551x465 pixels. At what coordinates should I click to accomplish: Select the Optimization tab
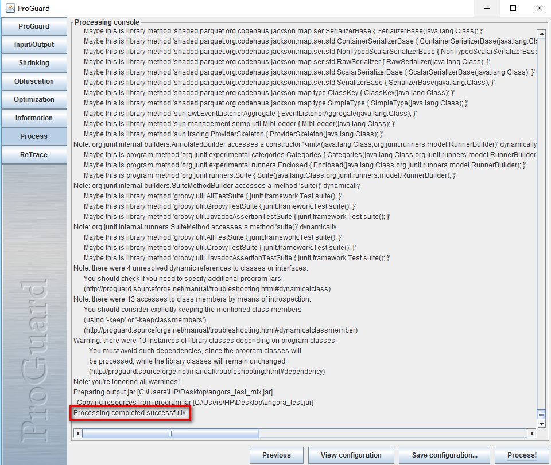34,99
